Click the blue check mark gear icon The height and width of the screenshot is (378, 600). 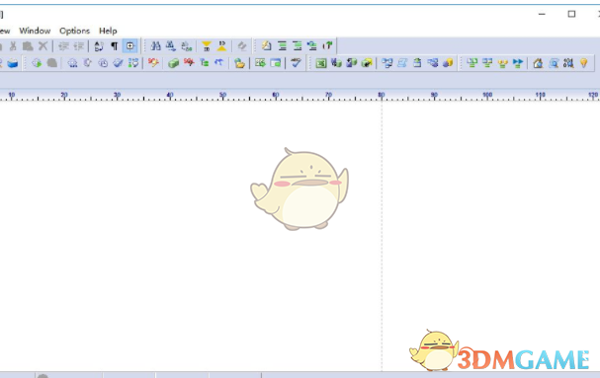[x=118, y=63]
